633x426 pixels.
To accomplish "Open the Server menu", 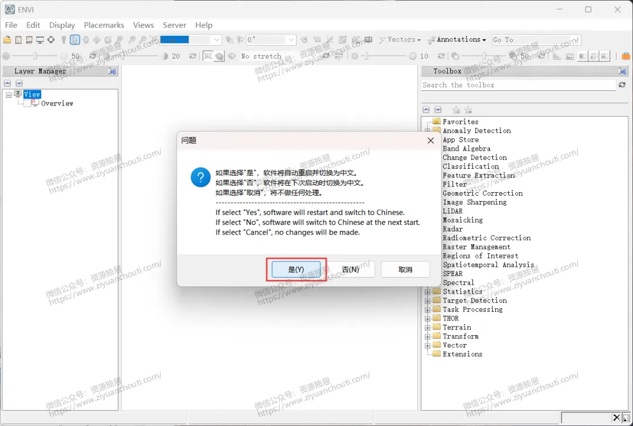I will click(x=175, y=25).
